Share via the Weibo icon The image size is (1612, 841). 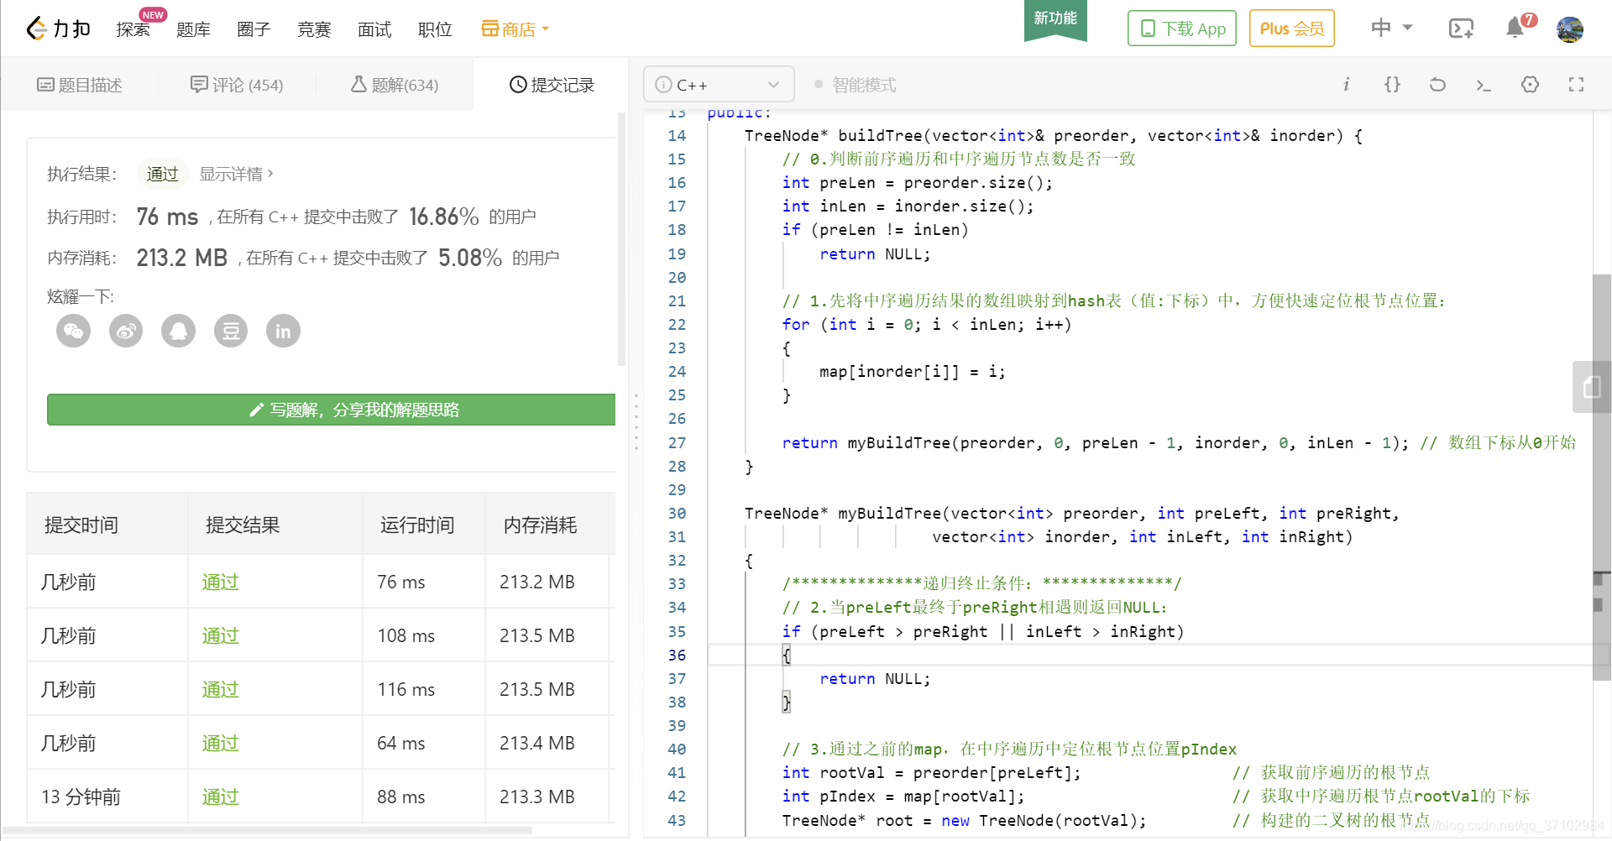coord(126,331)
